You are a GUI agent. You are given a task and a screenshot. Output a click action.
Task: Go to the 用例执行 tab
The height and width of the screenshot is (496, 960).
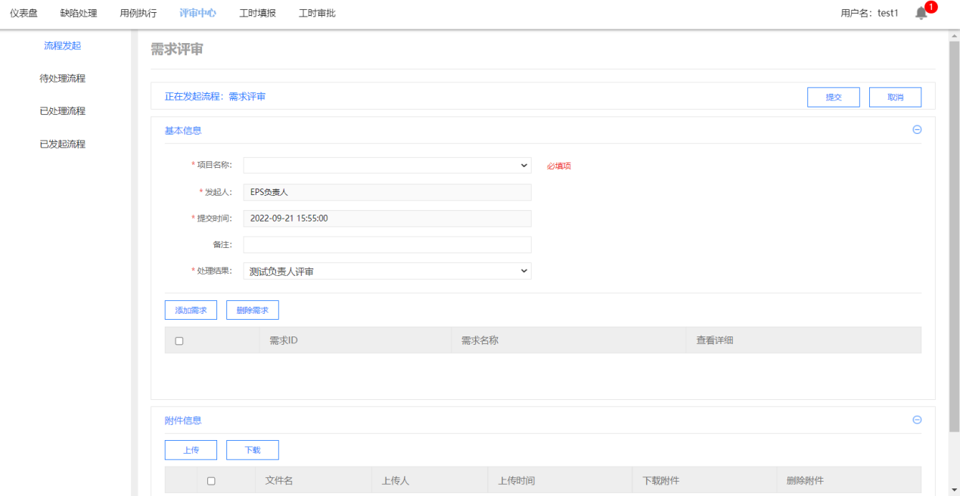tap(138, 13)
